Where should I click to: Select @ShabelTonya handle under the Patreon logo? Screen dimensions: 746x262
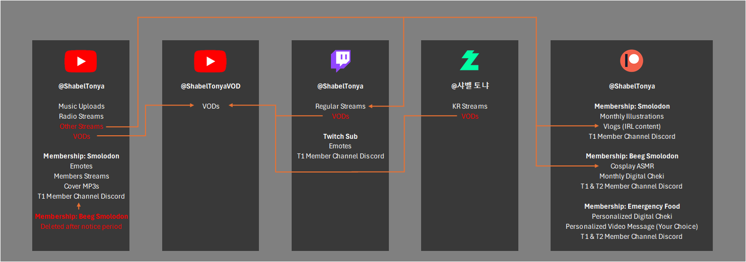coord(632,86)
